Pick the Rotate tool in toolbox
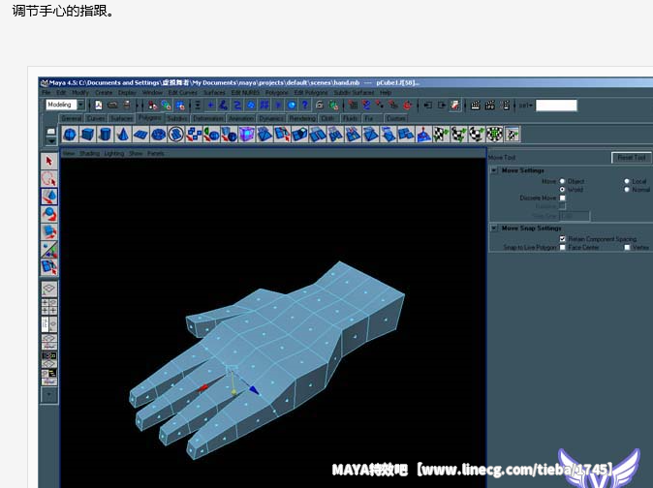This screenshot has height=488, width=653. point(49,214)
